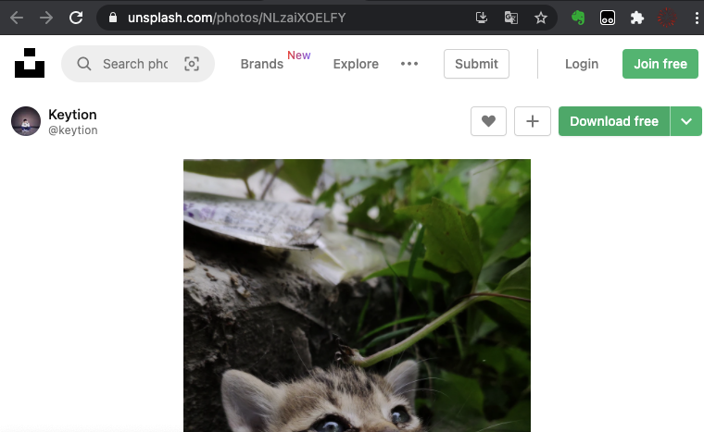704x432 pixels.
Task: Open the Brands menu item
Action: click(x=262, y=64)
